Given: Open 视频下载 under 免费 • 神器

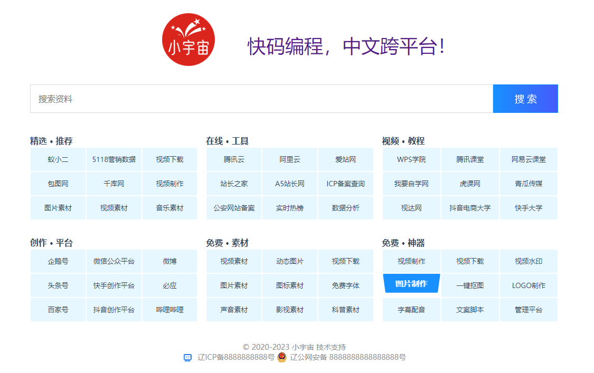Looking at the screenshot, I should pyautogui.click(x=470, y=261).
